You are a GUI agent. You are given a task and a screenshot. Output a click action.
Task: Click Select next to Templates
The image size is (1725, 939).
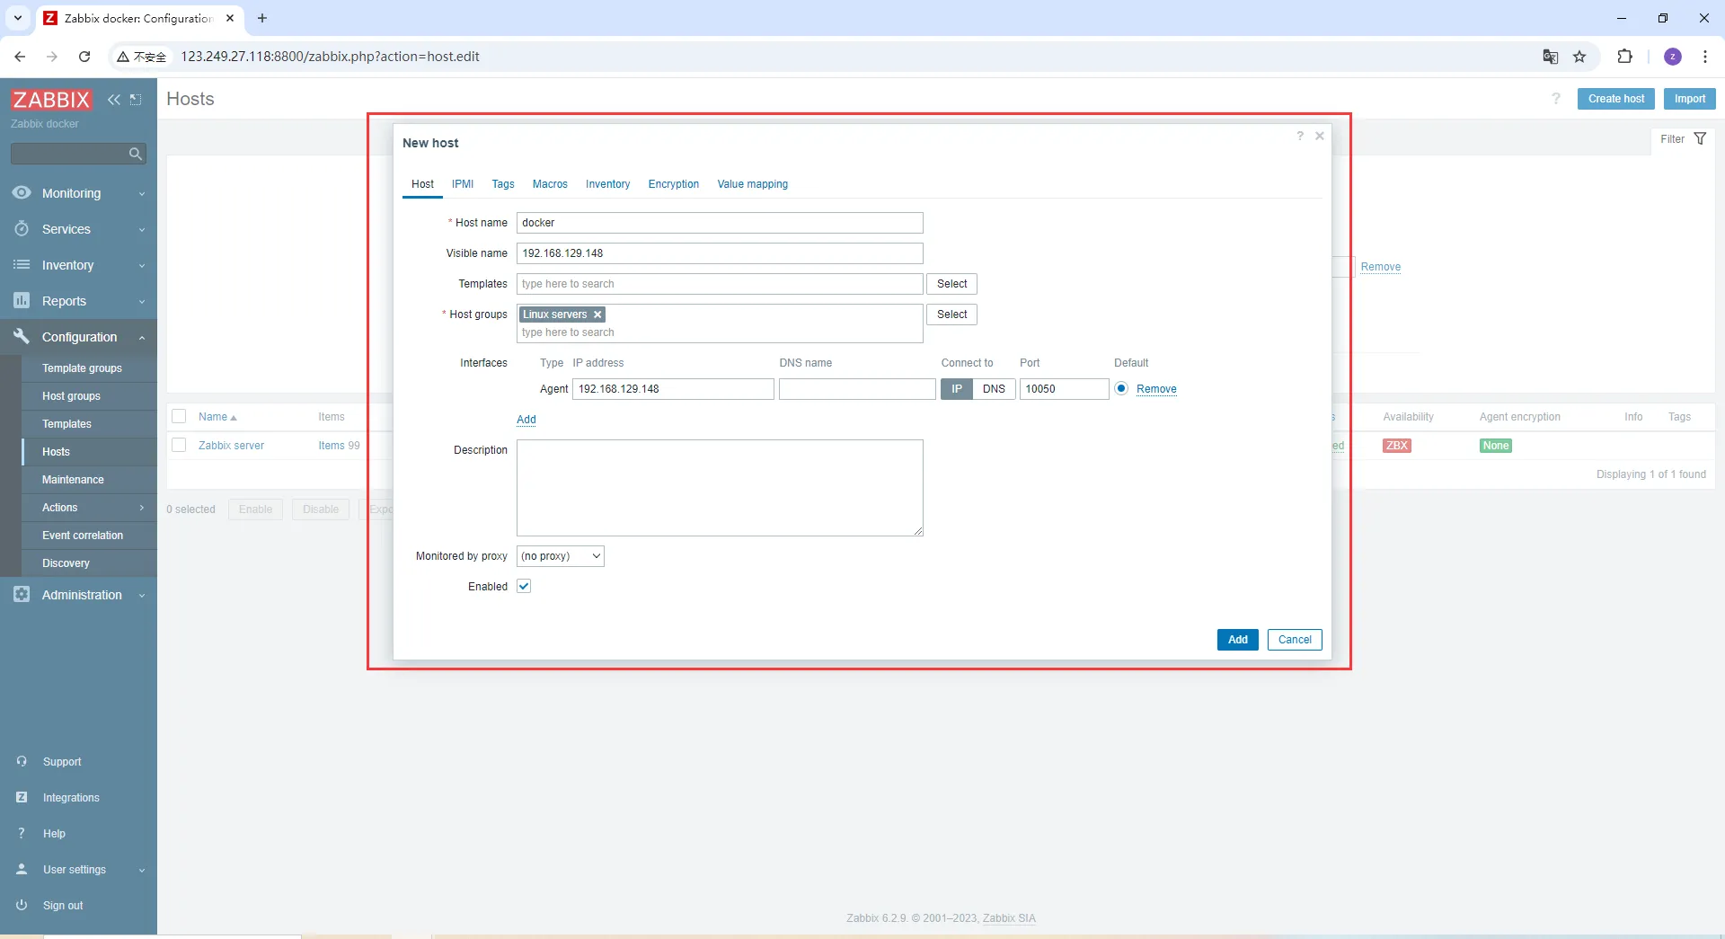952,284
